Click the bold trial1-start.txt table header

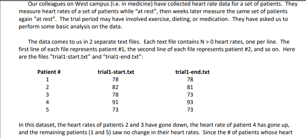[116, 72]
